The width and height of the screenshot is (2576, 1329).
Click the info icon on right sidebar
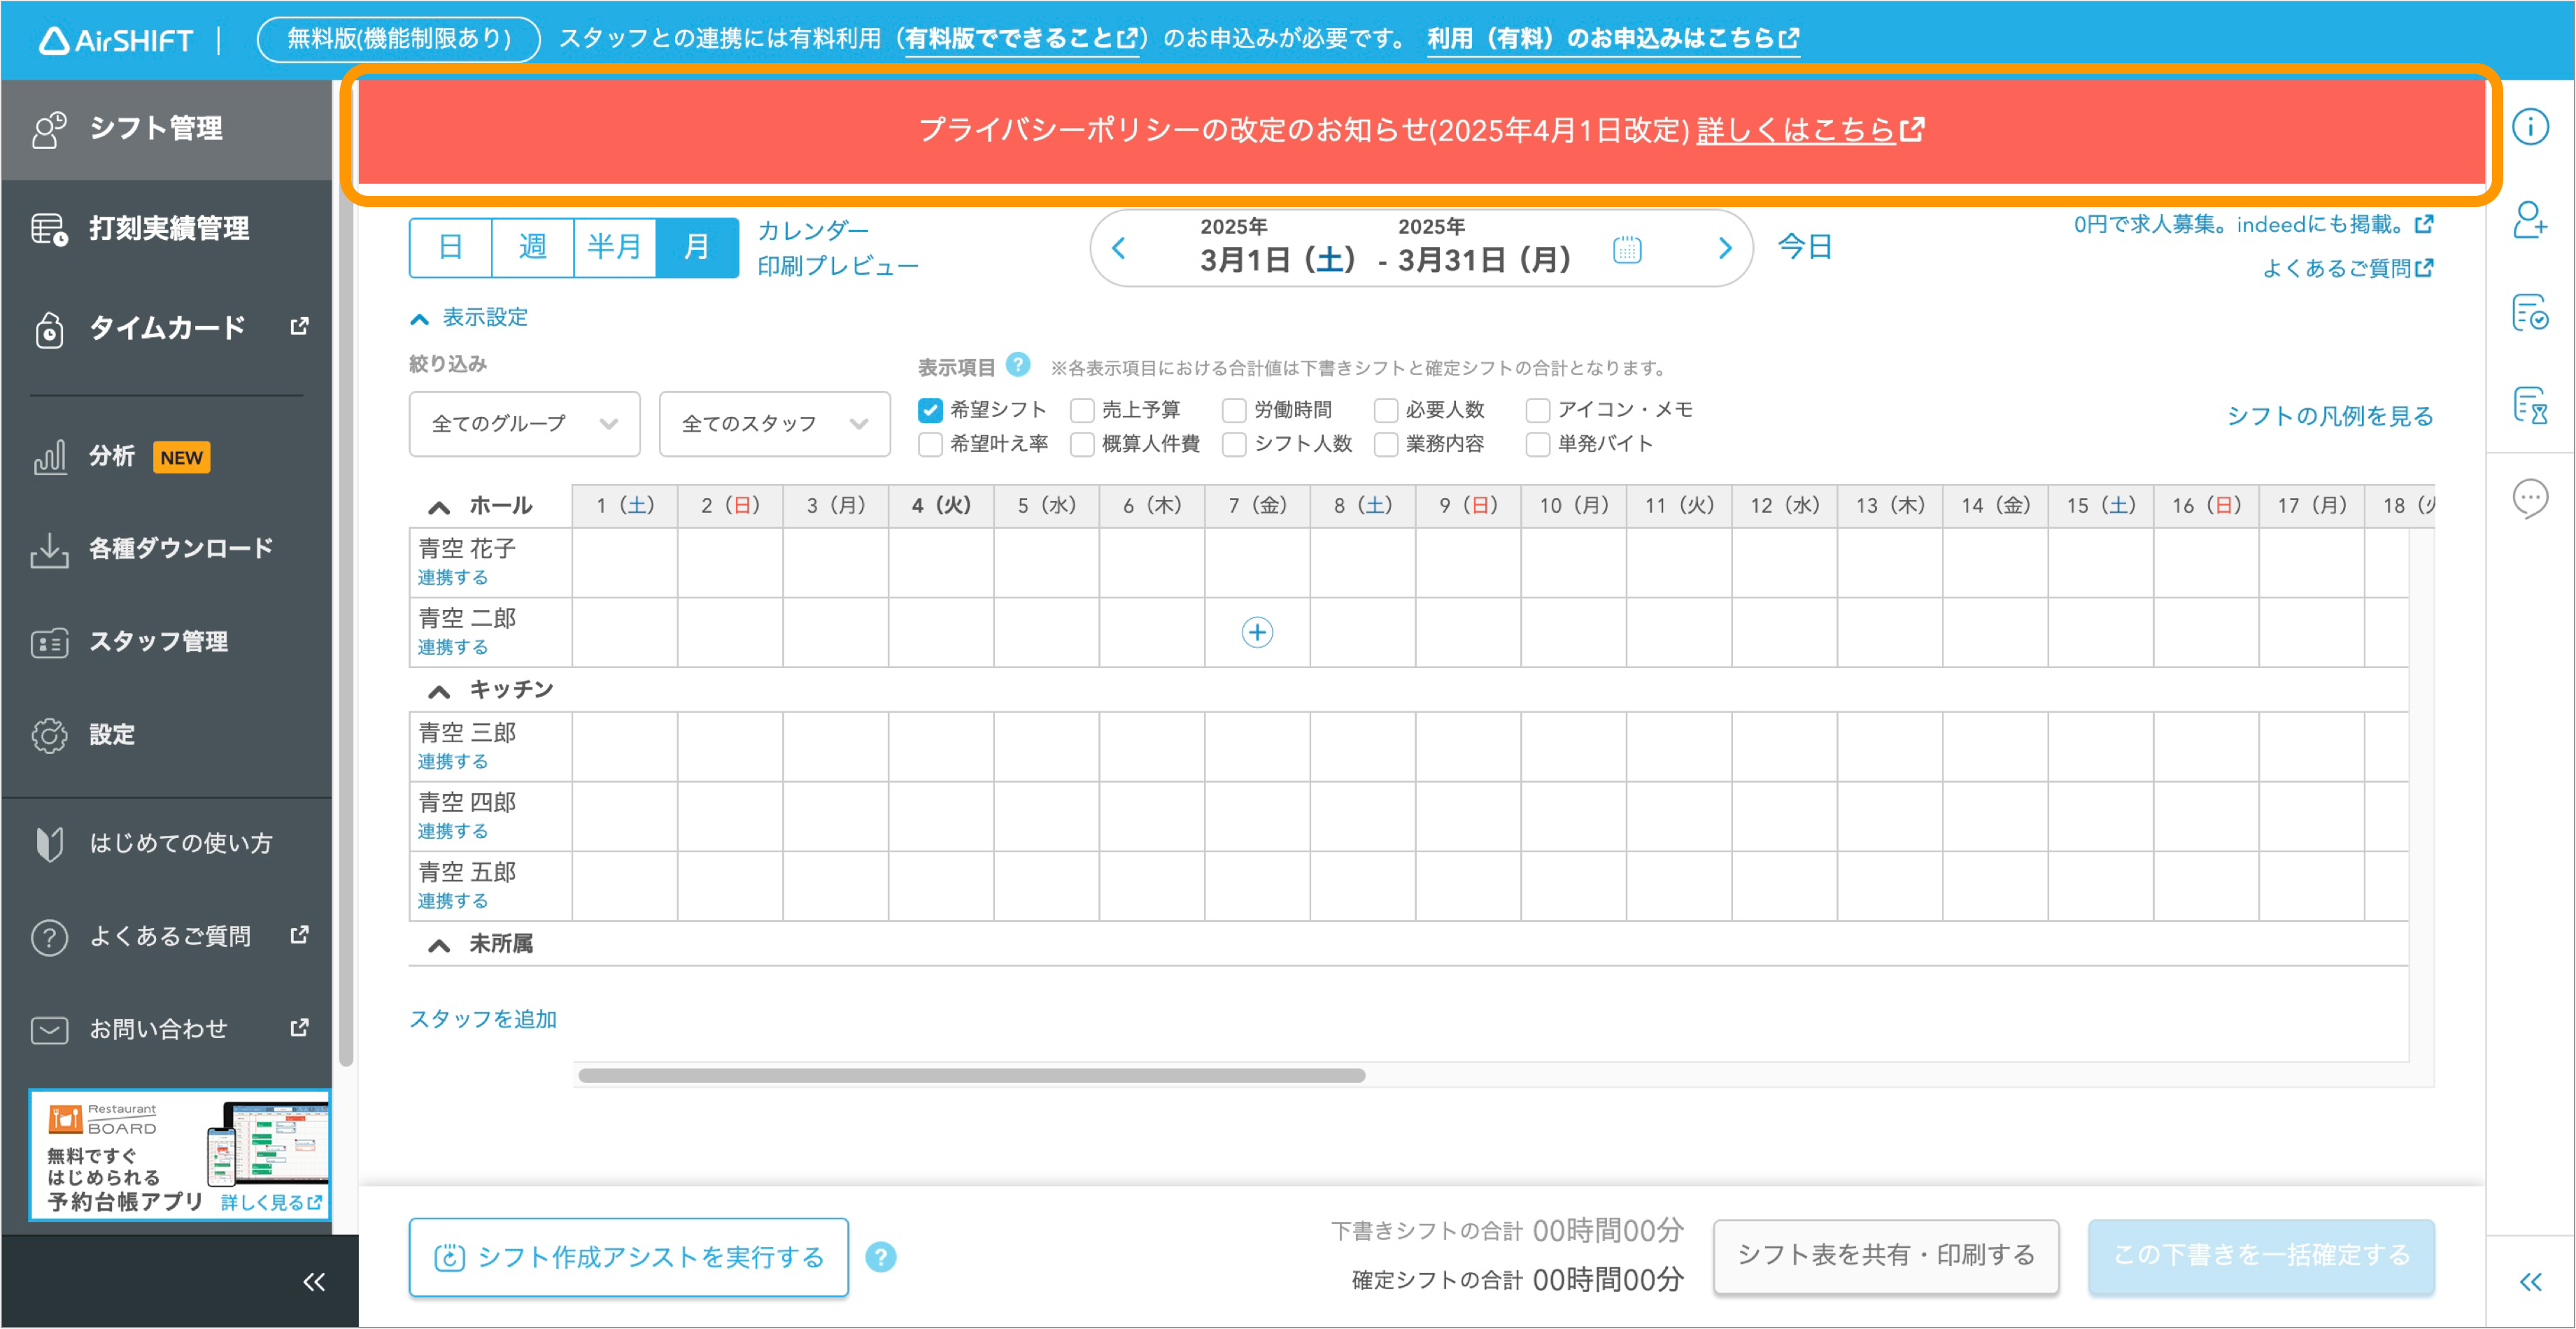pyautogui.click(x=2531, y=126)
